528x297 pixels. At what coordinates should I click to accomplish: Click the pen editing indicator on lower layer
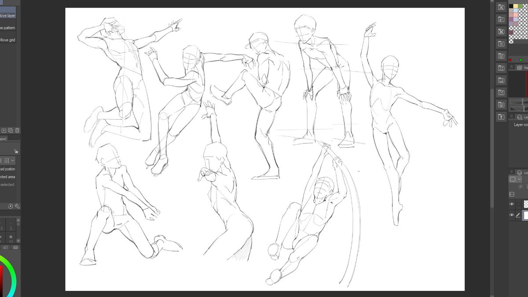518,215
